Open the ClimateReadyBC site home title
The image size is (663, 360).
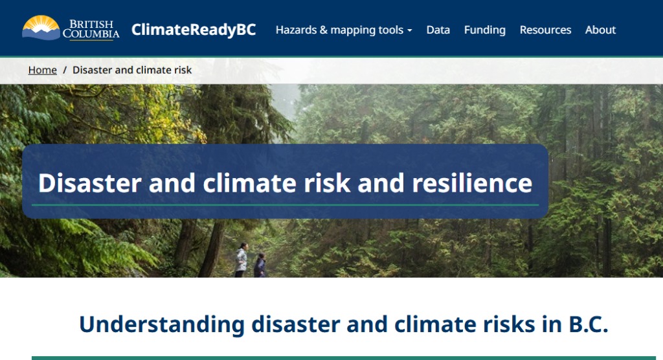(x=194, y=30)
